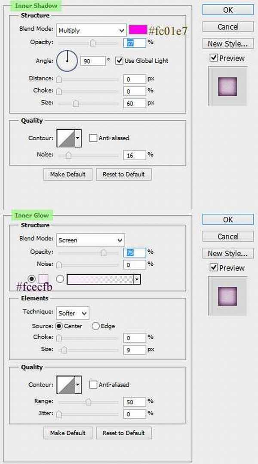The image size is (258, 464).
Task: Open the light pink glow color swatch
Action: pyautogui.click(x=43, y=279)
